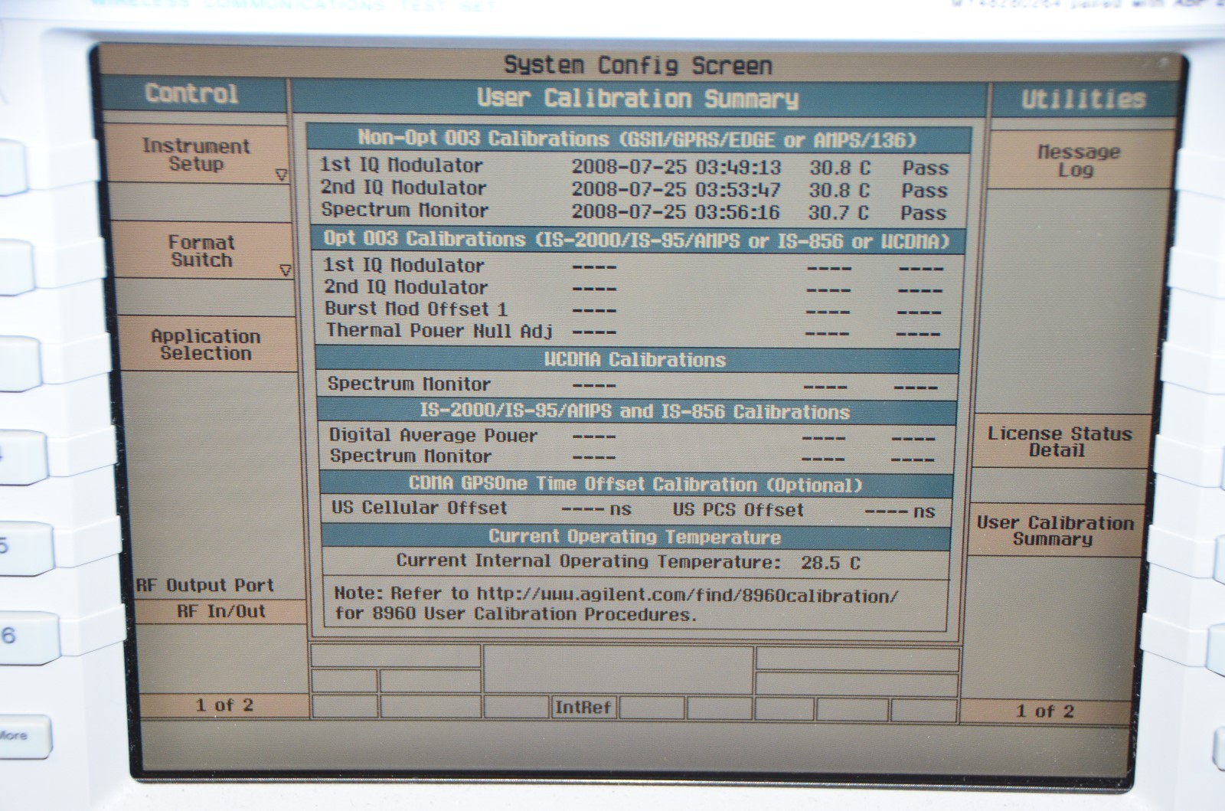Viewport: 1225px width, 811px height.
Task: Click the Current Internal Operating Temperature reading
Action: click(830, 563)
